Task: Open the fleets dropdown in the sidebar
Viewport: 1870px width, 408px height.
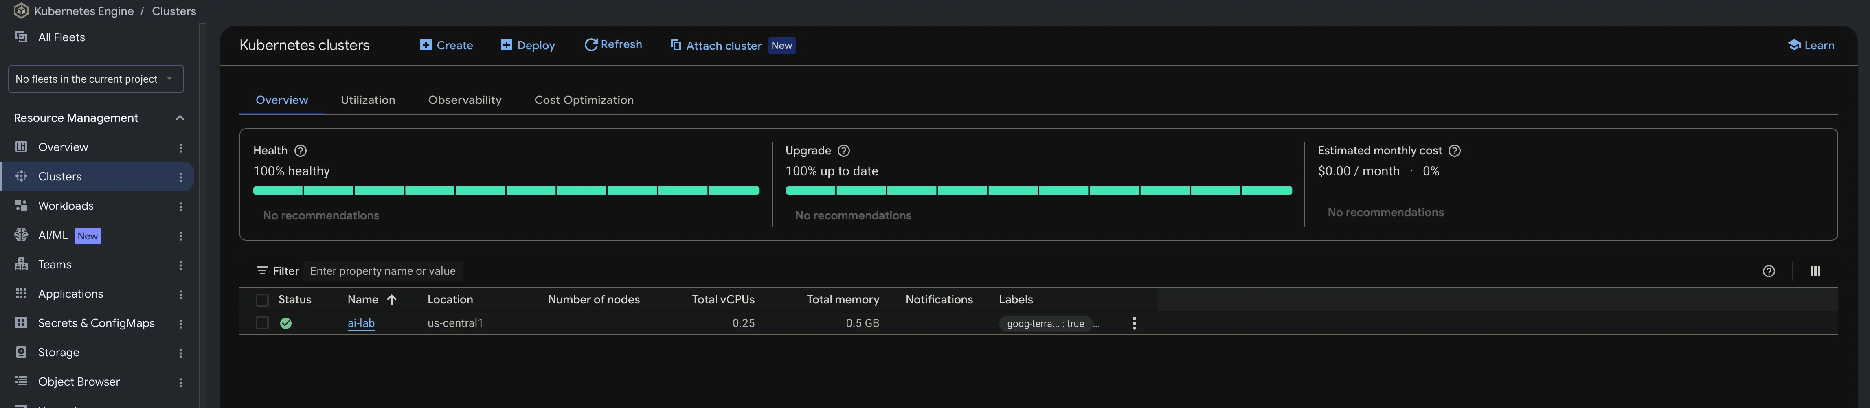Action: (x=96, y=79)
